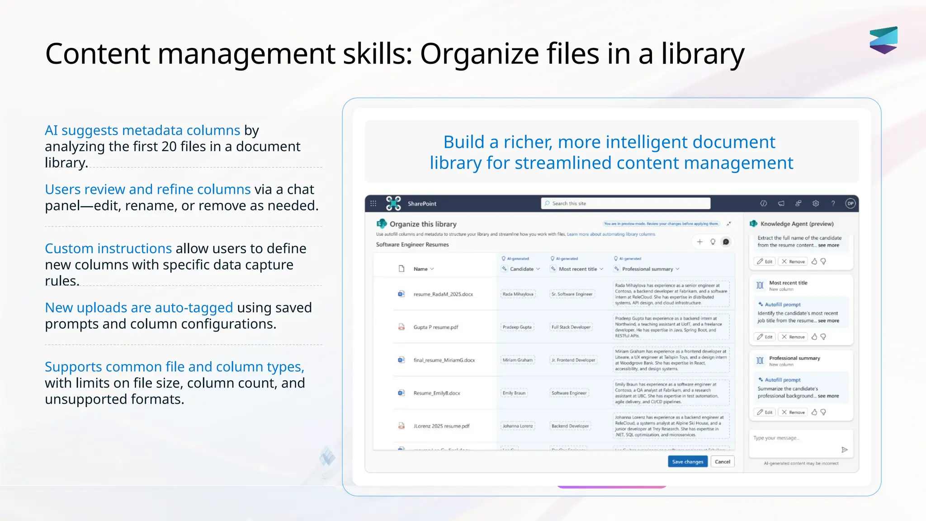Select the Pradeep Gupta candidate cell

point(517,327)
